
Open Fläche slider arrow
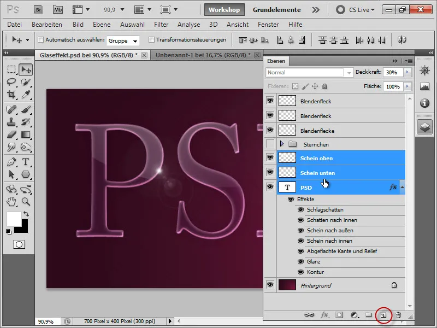pos(407,86)
